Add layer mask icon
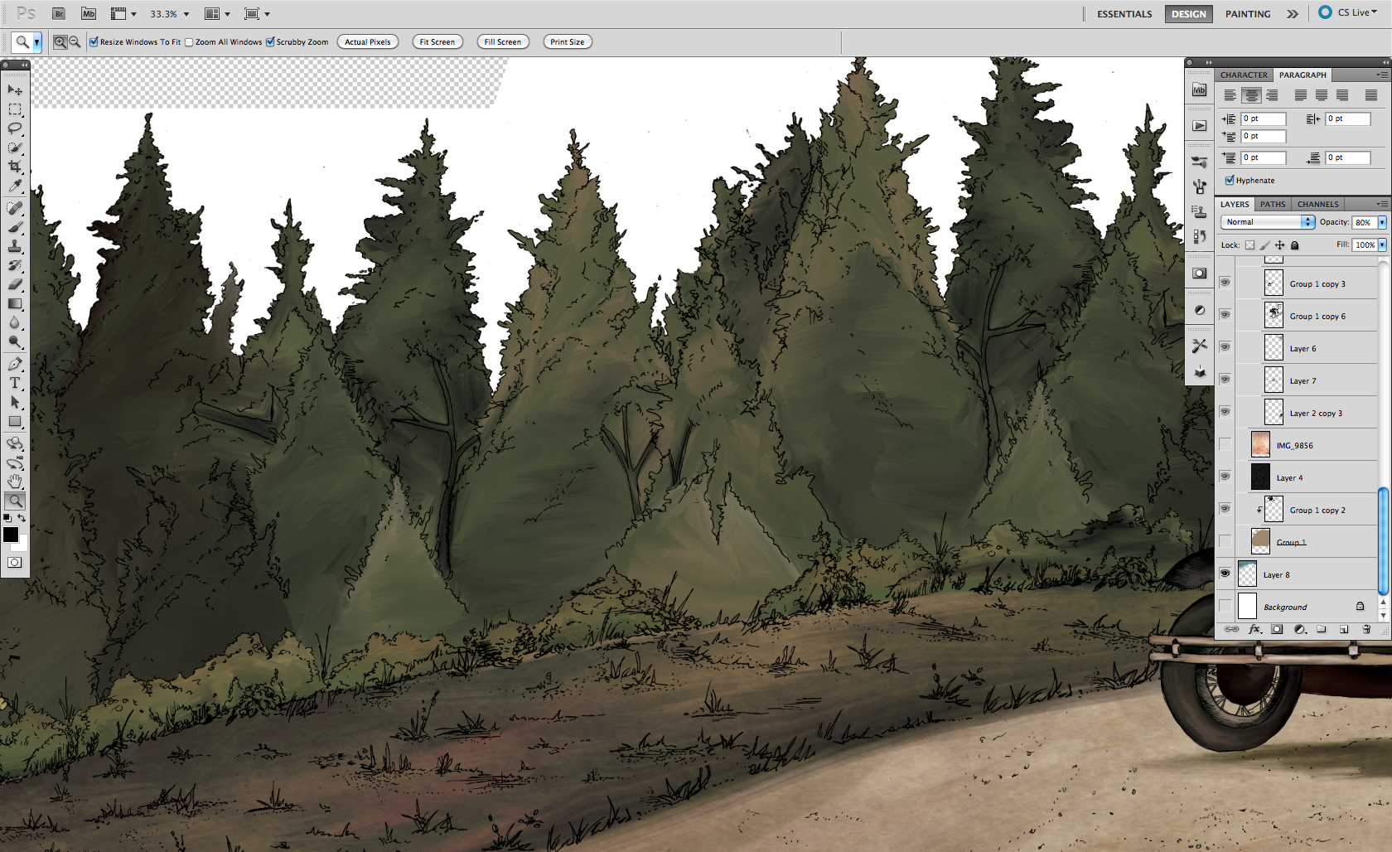 (1277, 630)
